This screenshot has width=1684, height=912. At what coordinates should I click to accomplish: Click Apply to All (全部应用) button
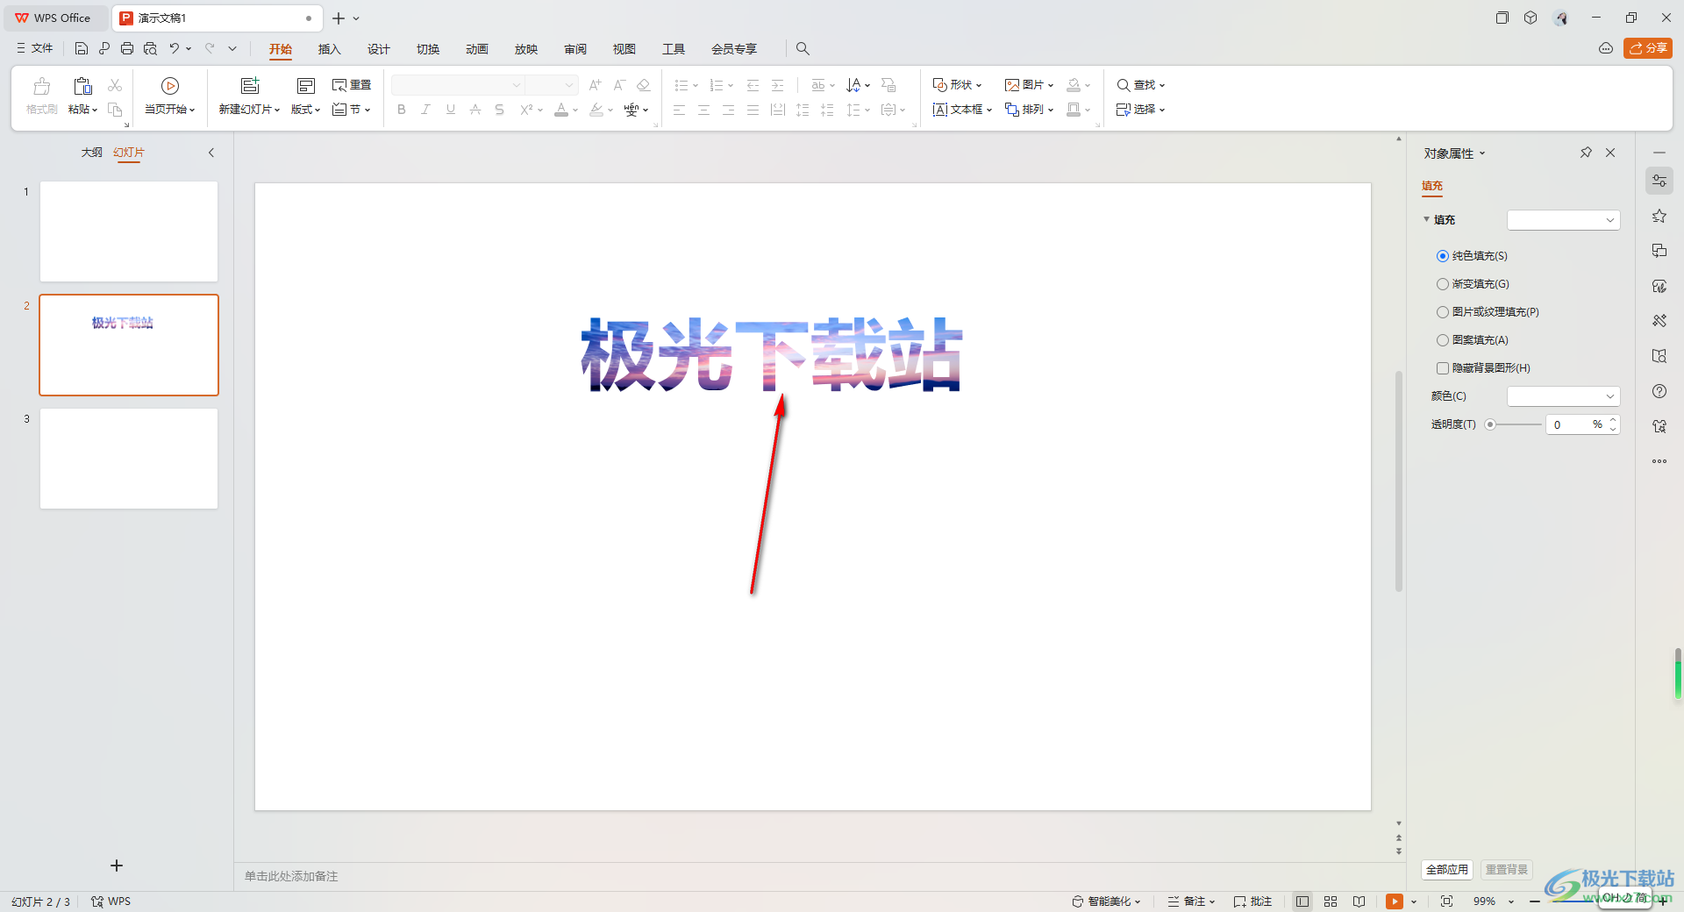[1447, 870]
